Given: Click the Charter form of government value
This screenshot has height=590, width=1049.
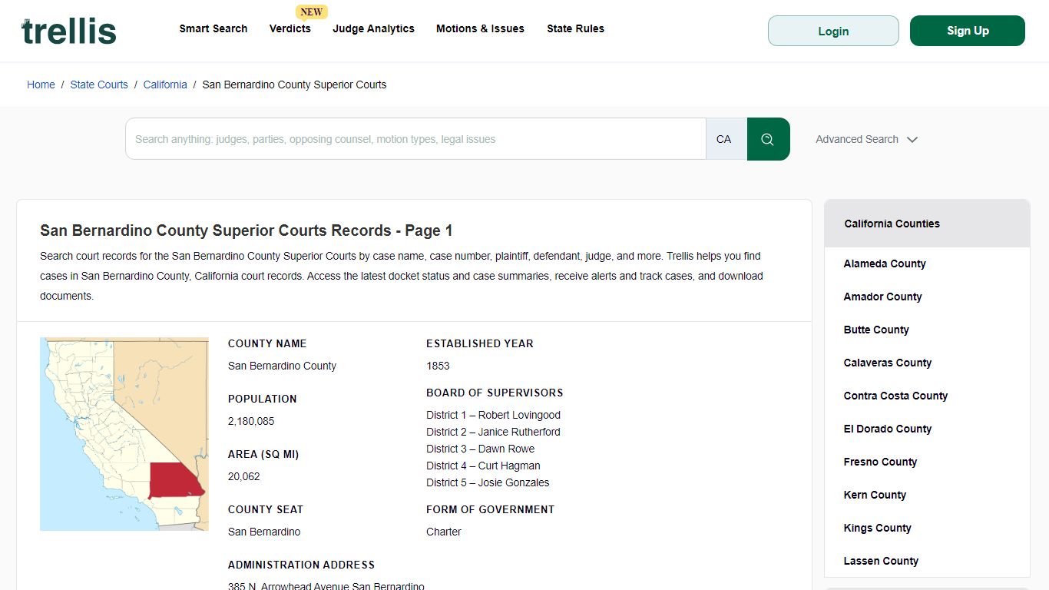Looking at the screenshot, I should [444, 532].
